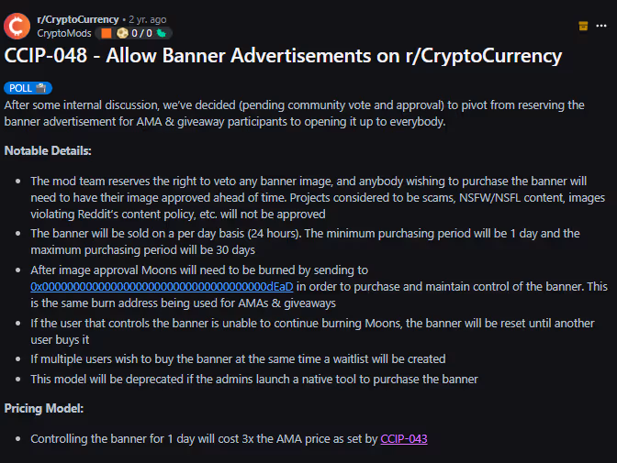Click the POLL flair tag

[x=29, y=88]
